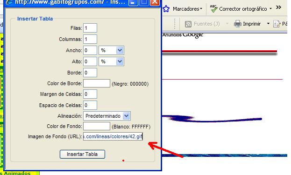Screen dimensions: 291x175
Task: Click the Animados link at bottom left
Action: click(x=17, y=173)
